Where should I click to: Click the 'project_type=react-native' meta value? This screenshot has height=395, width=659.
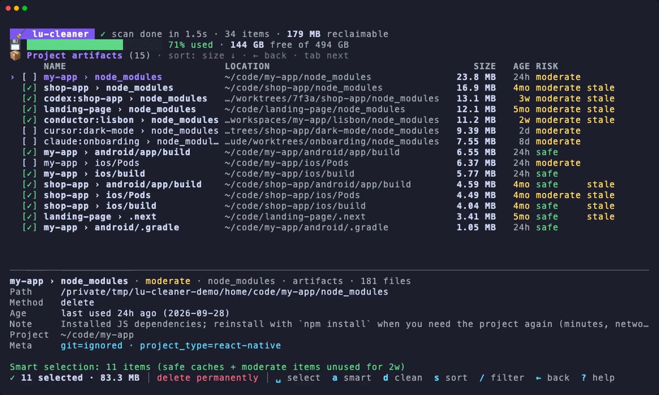pos(210,346)
